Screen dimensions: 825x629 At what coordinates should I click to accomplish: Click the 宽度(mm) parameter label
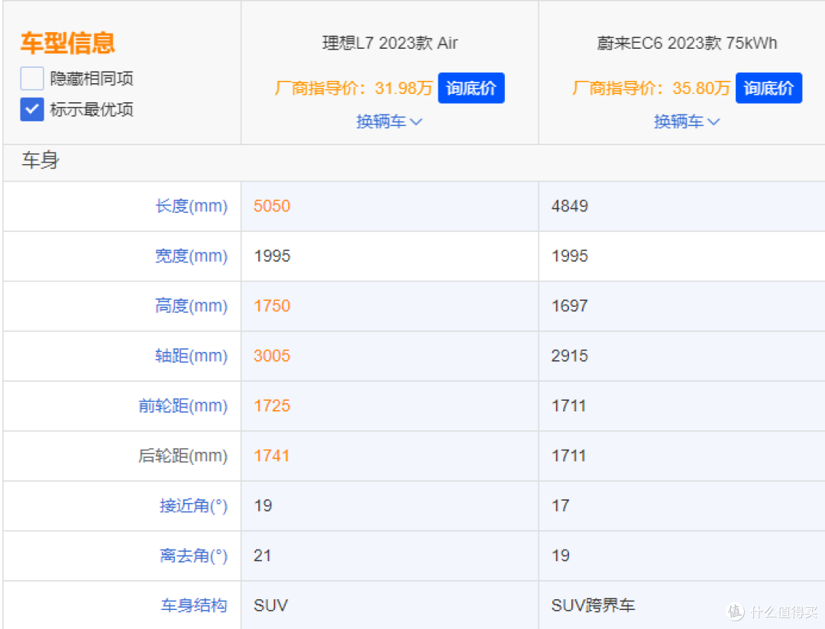pos(192,256)
